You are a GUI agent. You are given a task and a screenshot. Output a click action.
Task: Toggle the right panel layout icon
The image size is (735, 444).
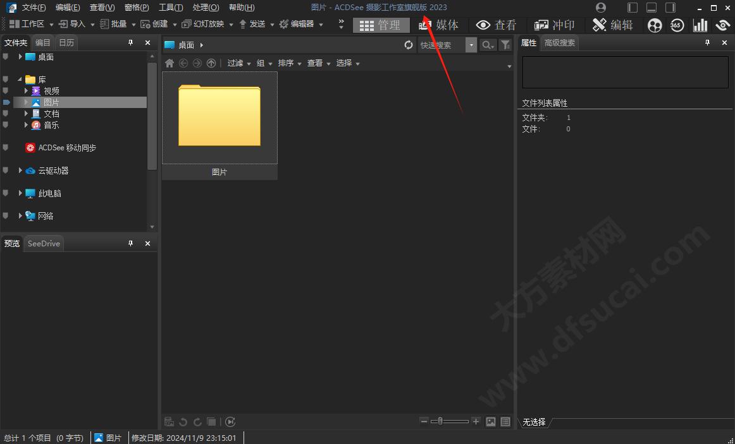[670, 8]
